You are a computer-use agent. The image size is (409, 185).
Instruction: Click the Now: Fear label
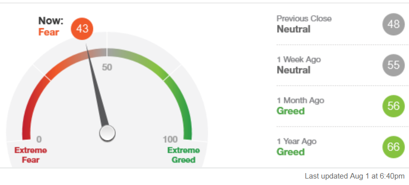(x=51, y=26)
